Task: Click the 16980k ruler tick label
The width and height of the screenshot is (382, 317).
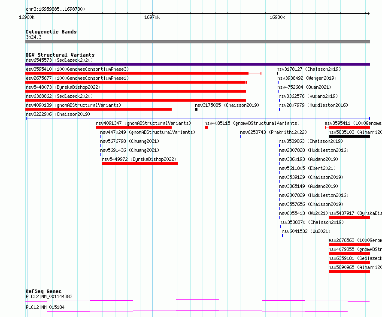Action: coord(277,17)
